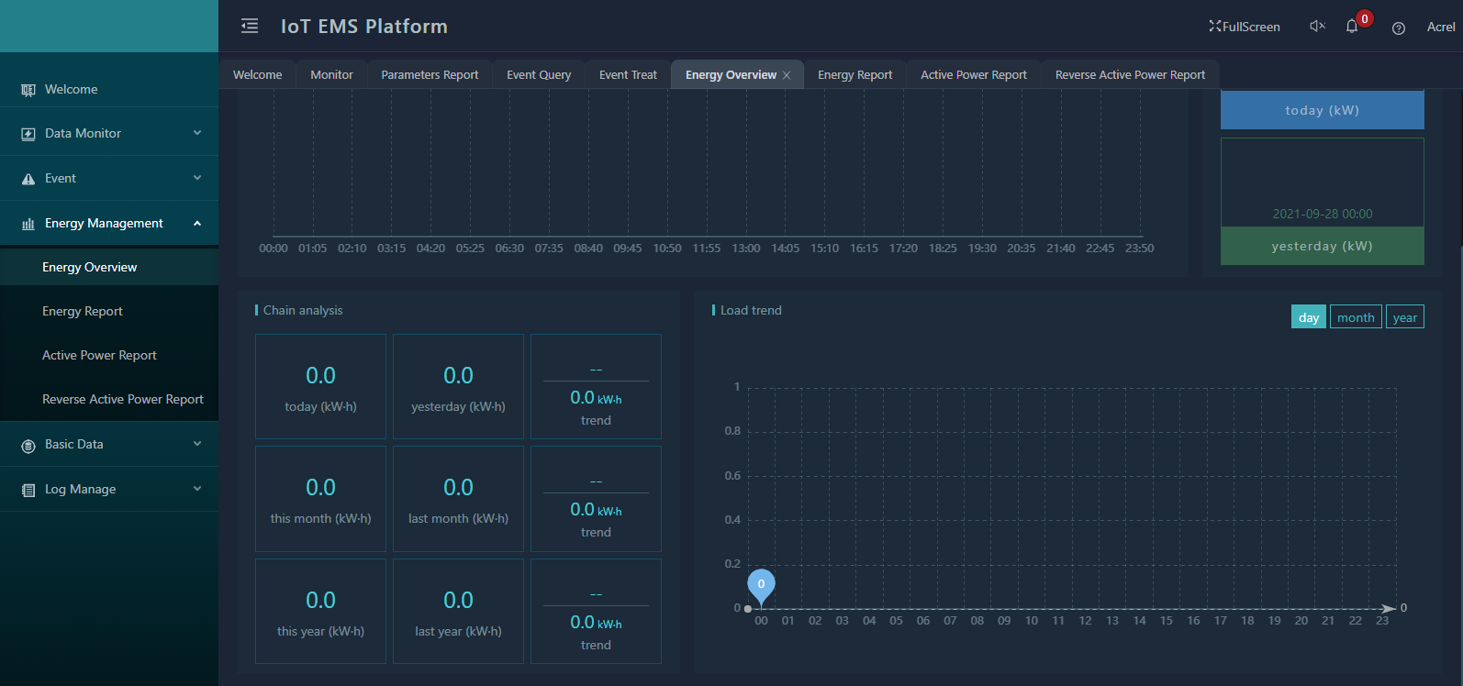Open Reverse Active Power Report from sidebar
The image size is (1463, 686).
tap(109, 399)
